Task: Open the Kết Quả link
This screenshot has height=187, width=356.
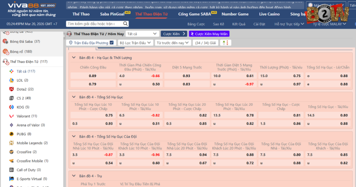Action: pos(239,24)
